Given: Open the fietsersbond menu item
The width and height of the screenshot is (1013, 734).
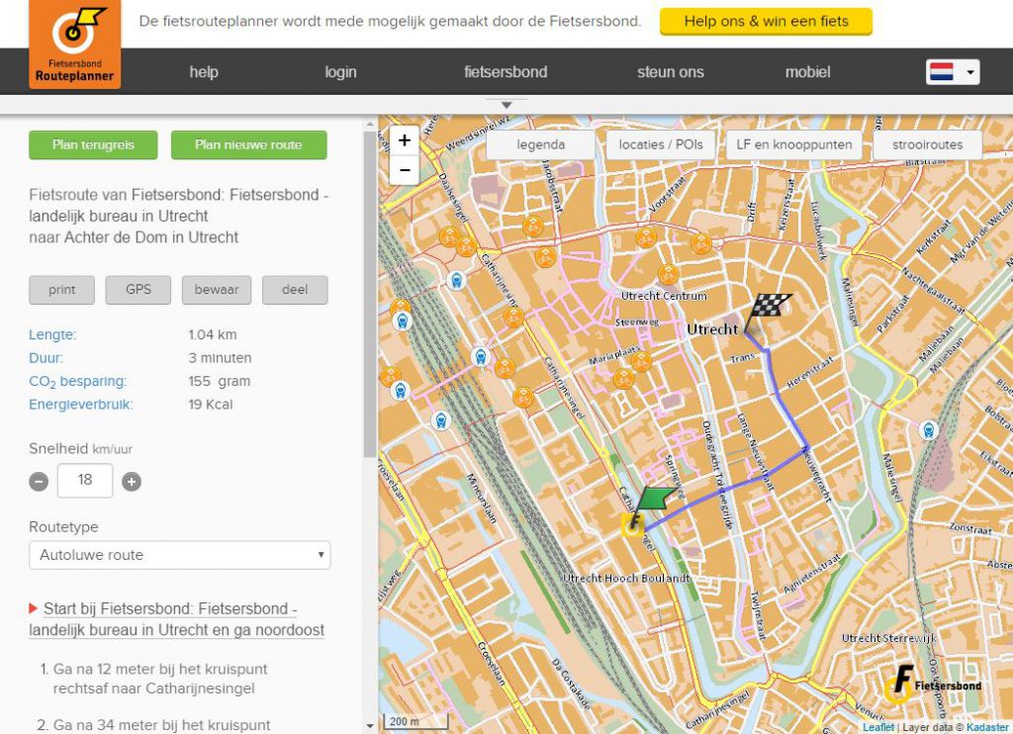Looking at the screenshot, I should (x=506, y=72).
